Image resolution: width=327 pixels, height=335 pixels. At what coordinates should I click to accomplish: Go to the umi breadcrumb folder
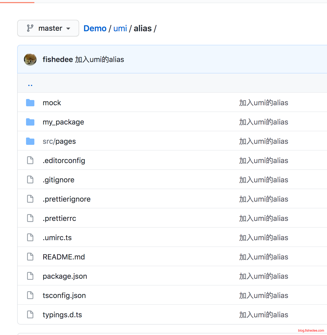point(120,28)
